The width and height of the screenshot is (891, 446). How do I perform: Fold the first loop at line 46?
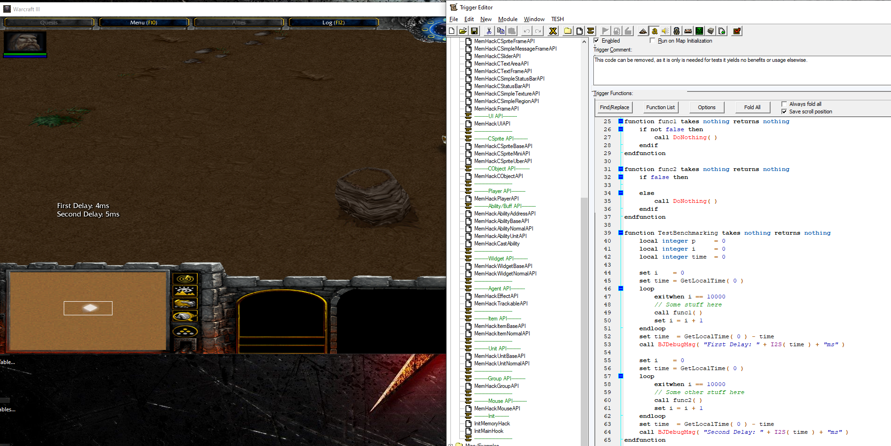[621, 289]
